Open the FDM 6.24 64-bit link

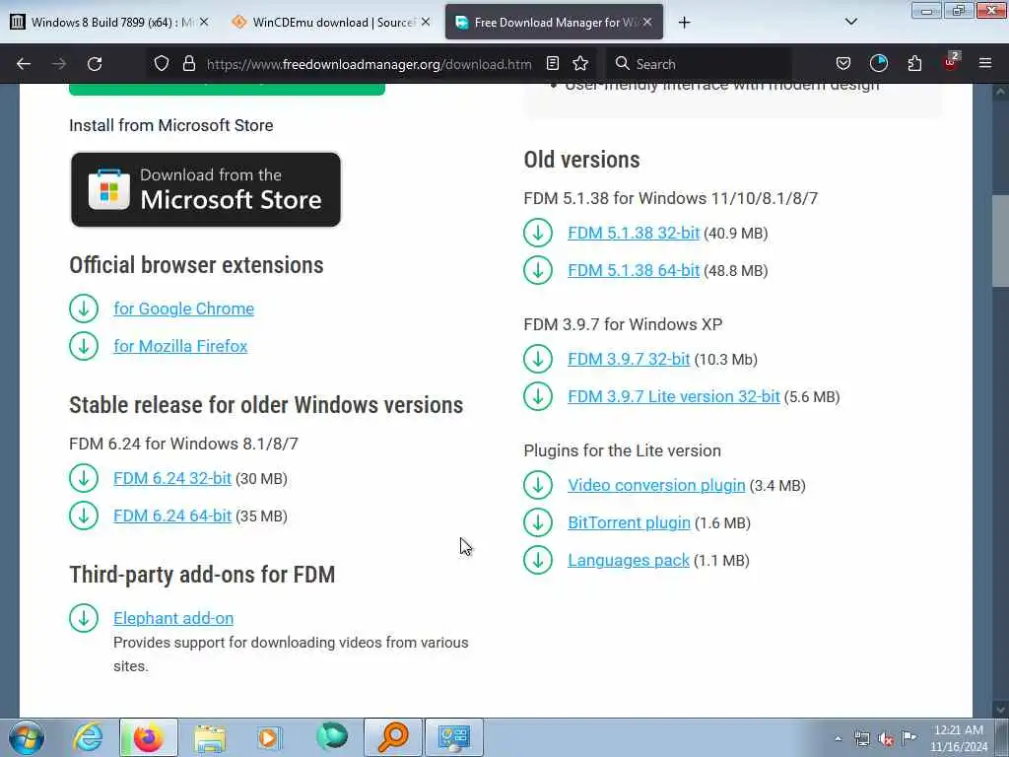click(x=171, y=516)
